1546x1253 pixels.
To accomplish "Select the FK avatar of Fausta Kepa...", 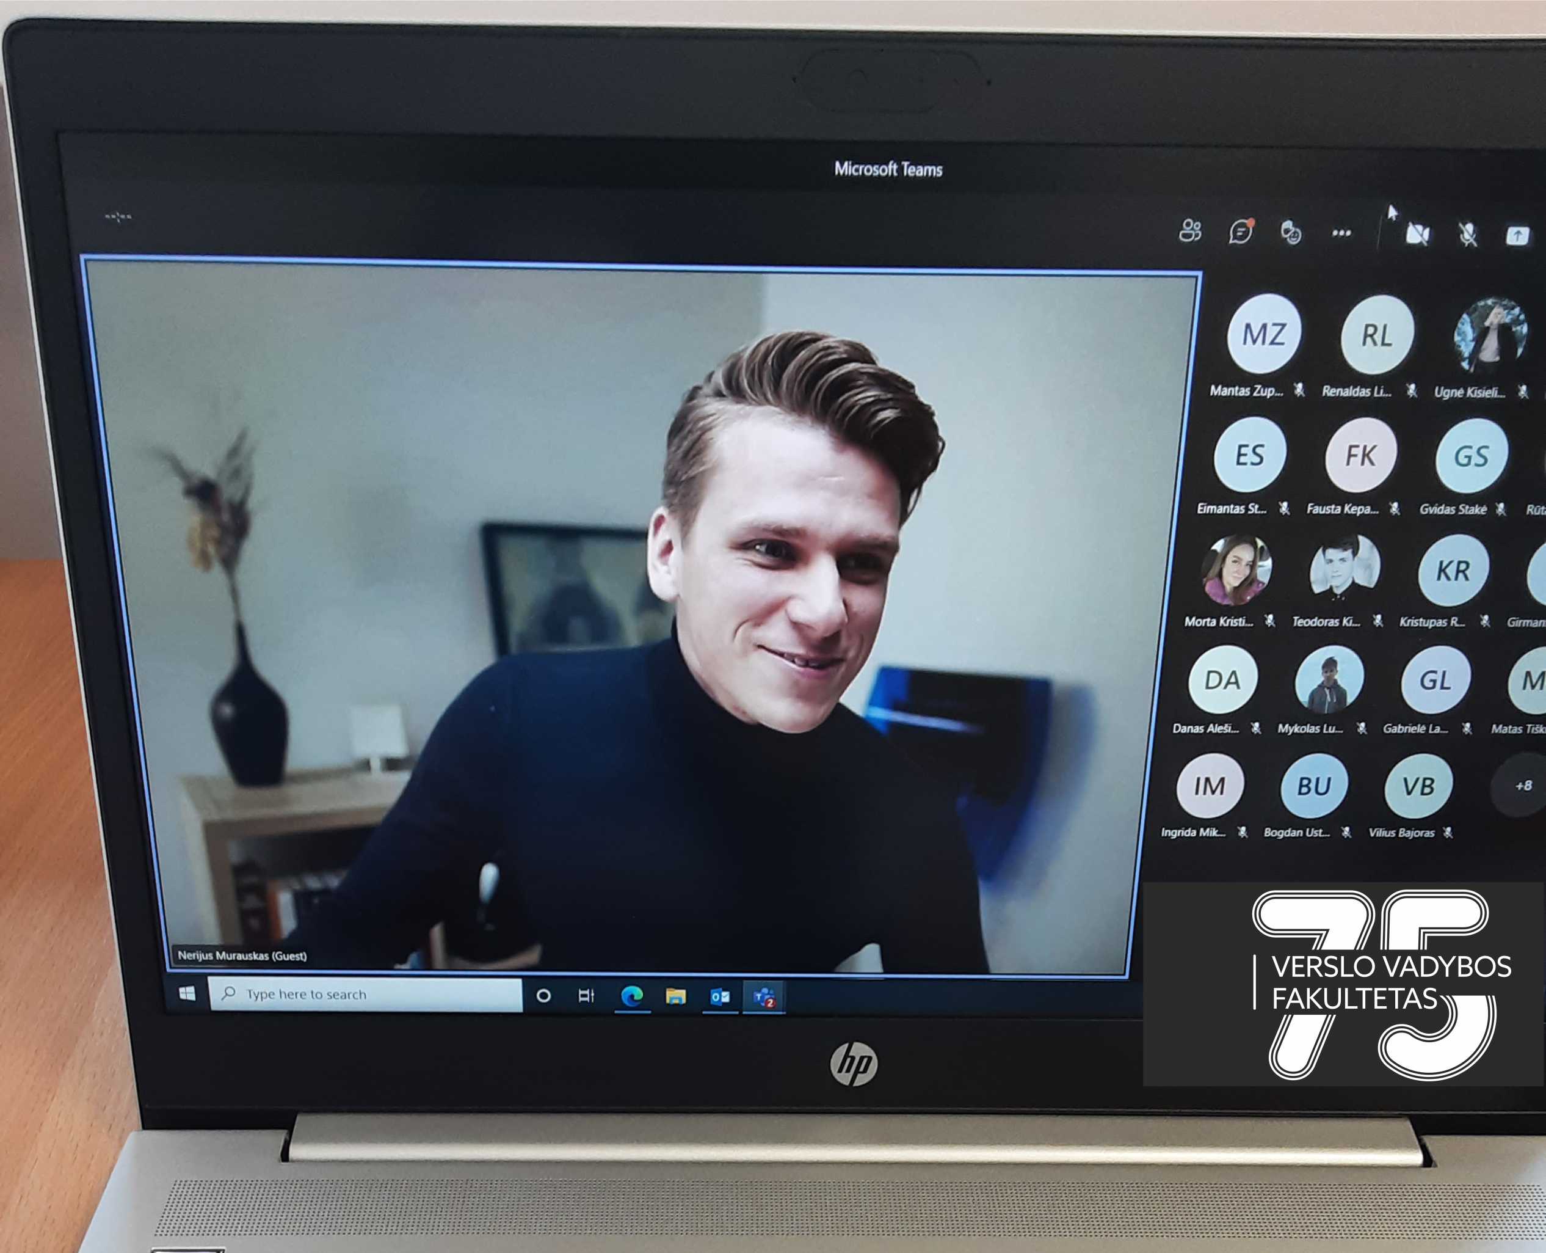I will point(1360,455).
